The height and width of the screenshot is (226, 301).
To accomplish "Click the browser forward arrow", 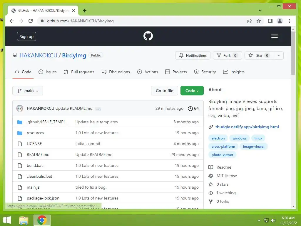I will [x=21, y=21].
